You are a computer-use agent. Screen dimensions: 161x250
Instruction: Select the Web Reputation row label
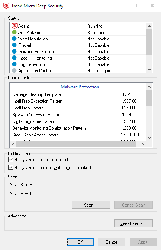click(x=33, y=39)
